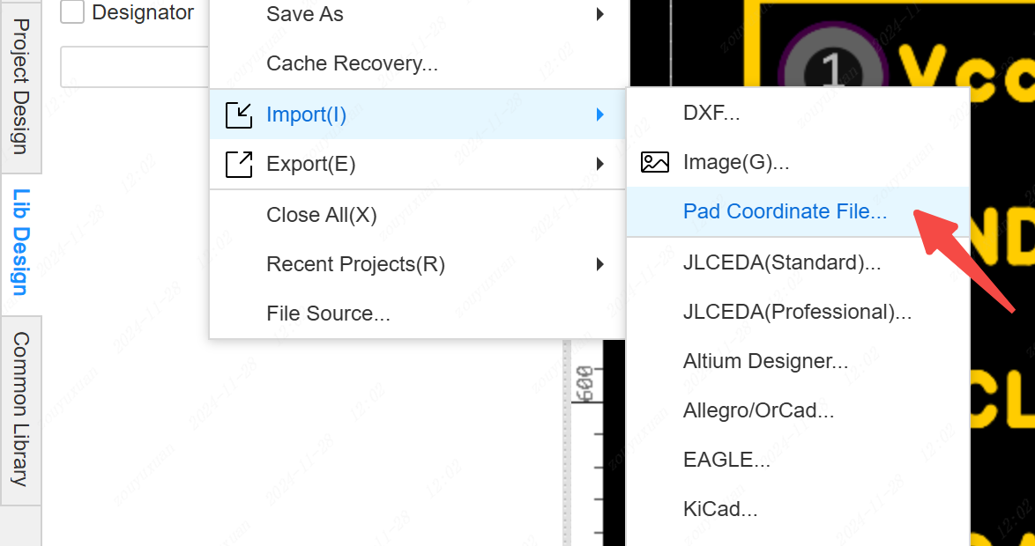Select the KiCad import entry
Viewport: 1035px width, 546px height.
click(x=719, y=509)
